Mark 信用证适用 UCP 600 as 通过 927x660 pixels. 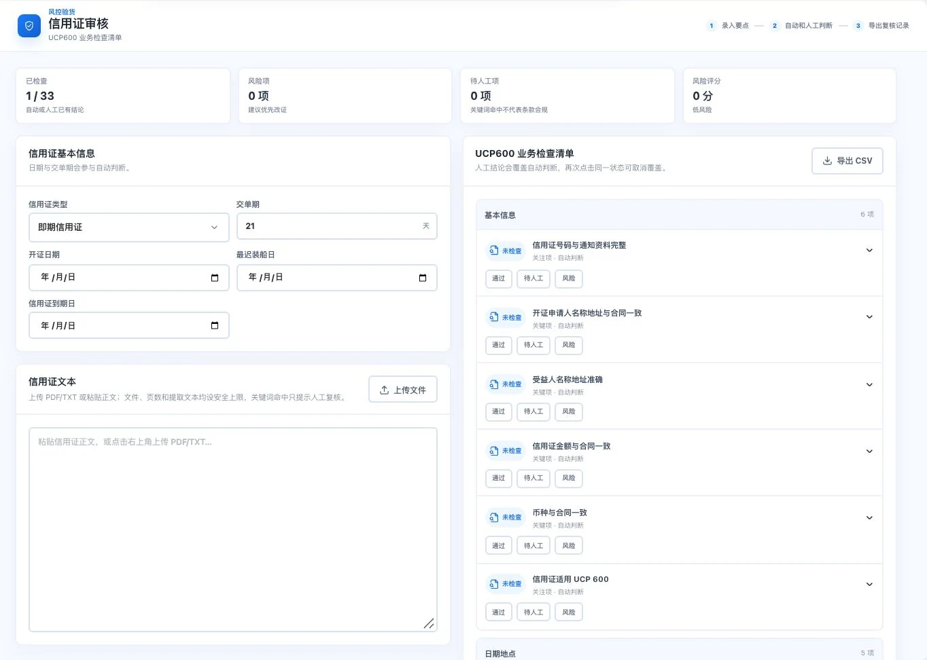[499, 612]
